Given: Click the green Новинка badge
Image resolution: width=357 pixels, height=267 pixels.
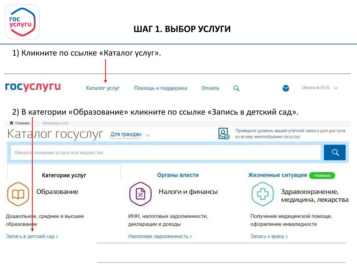Looking at the screenshot, I should point(322,175).
